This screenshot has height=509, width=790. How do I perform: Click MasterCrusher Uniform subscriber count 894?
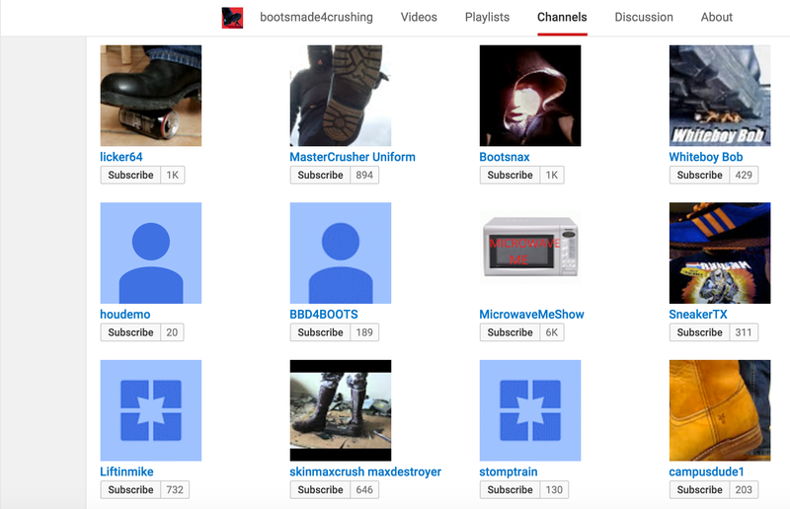point(364,176)
